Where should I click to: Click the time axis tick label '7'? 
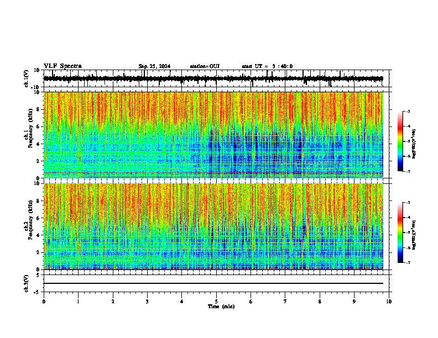285,302
